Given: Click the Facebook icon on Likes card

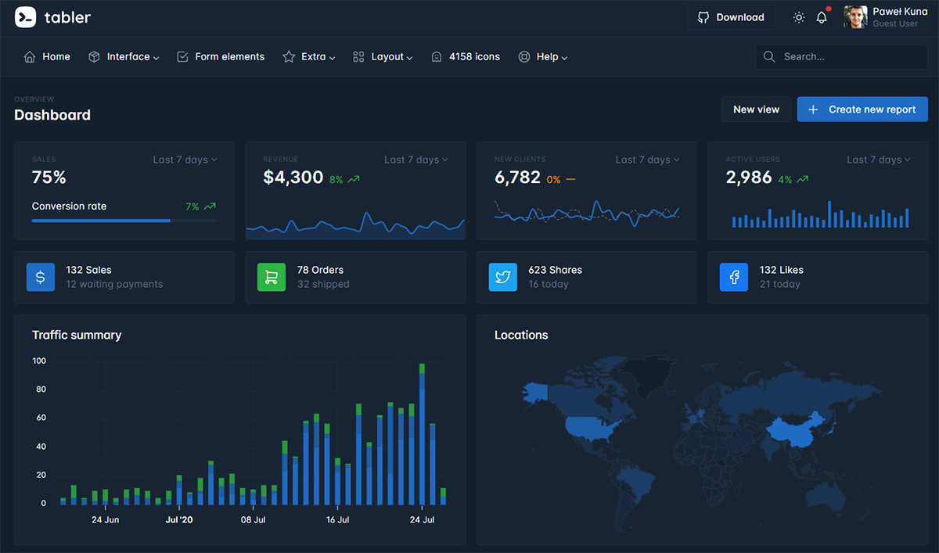Looking at the screenshot, I should 734,277.
